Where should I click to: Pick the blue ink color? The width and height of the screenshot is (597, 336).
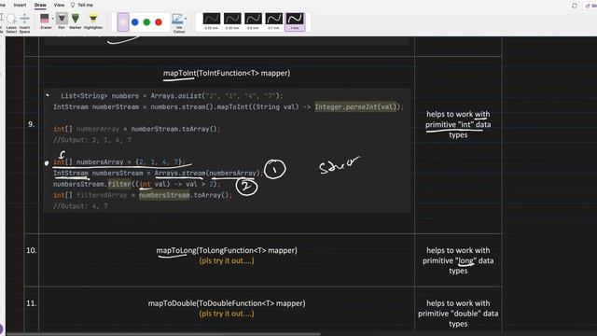(x=134, y=22)
